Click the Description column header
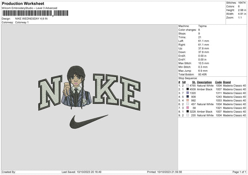248x175 pixels. [204, 82]
